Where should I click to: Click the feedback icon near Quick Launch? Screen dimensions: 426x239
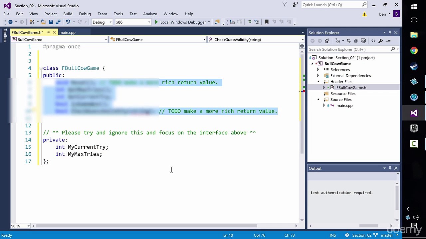pyautogui.click(x=295, y=5)
